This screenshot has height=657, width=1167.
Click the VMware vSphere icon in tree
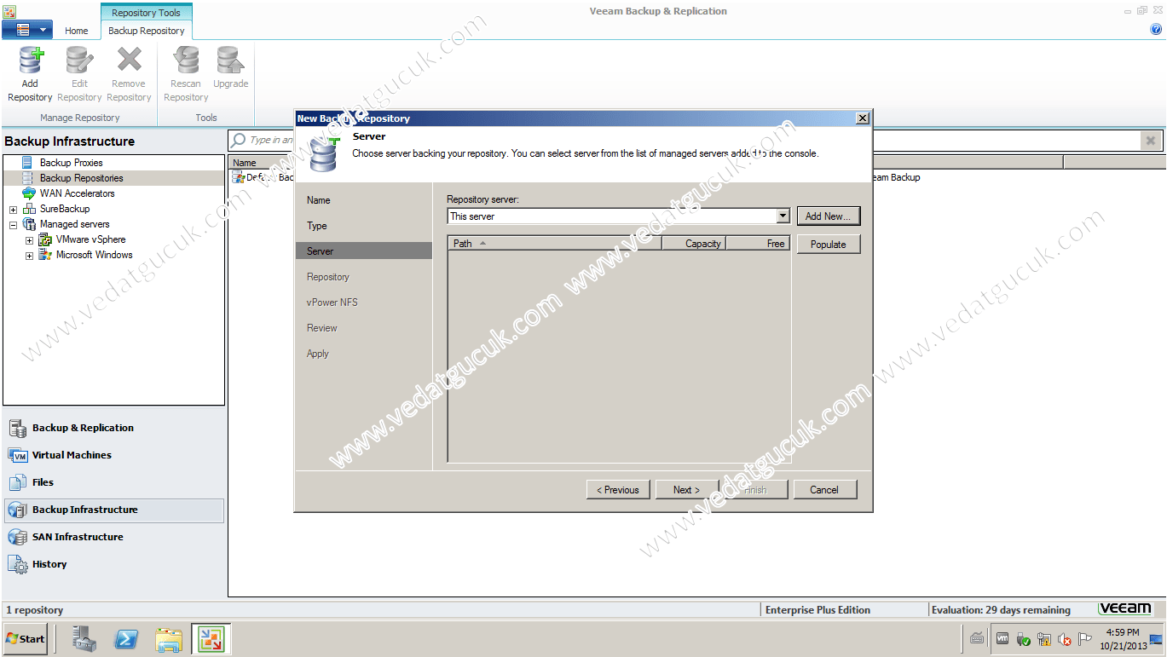(x=45, y=239)
